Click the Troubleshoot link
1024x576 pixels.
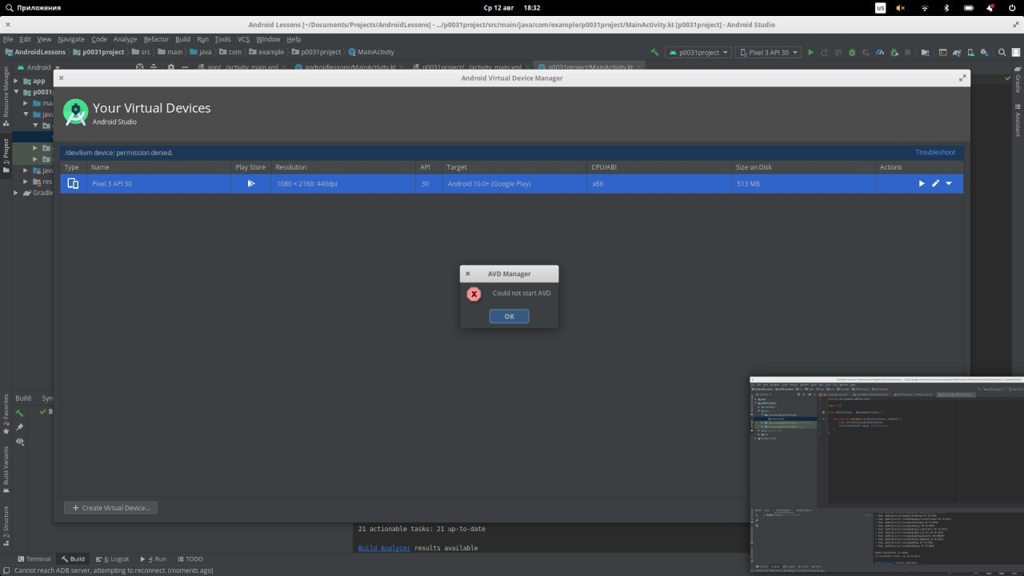pyautogui.click(x=935, y=152)
